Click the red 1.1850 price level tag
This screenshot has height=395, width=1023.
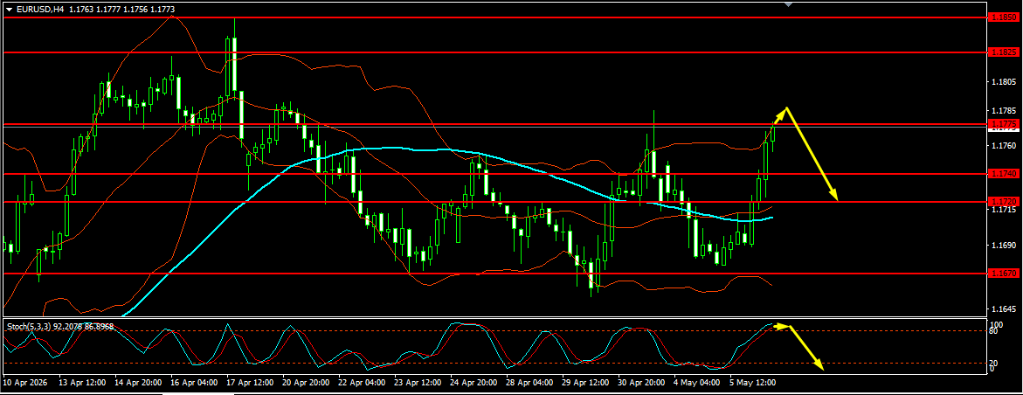pos(1003,17)
